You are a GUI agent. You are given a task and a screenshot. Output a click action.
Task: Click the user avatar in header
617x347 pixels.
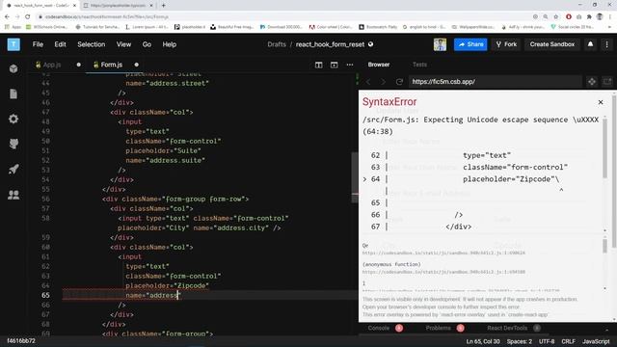point(440,44)
